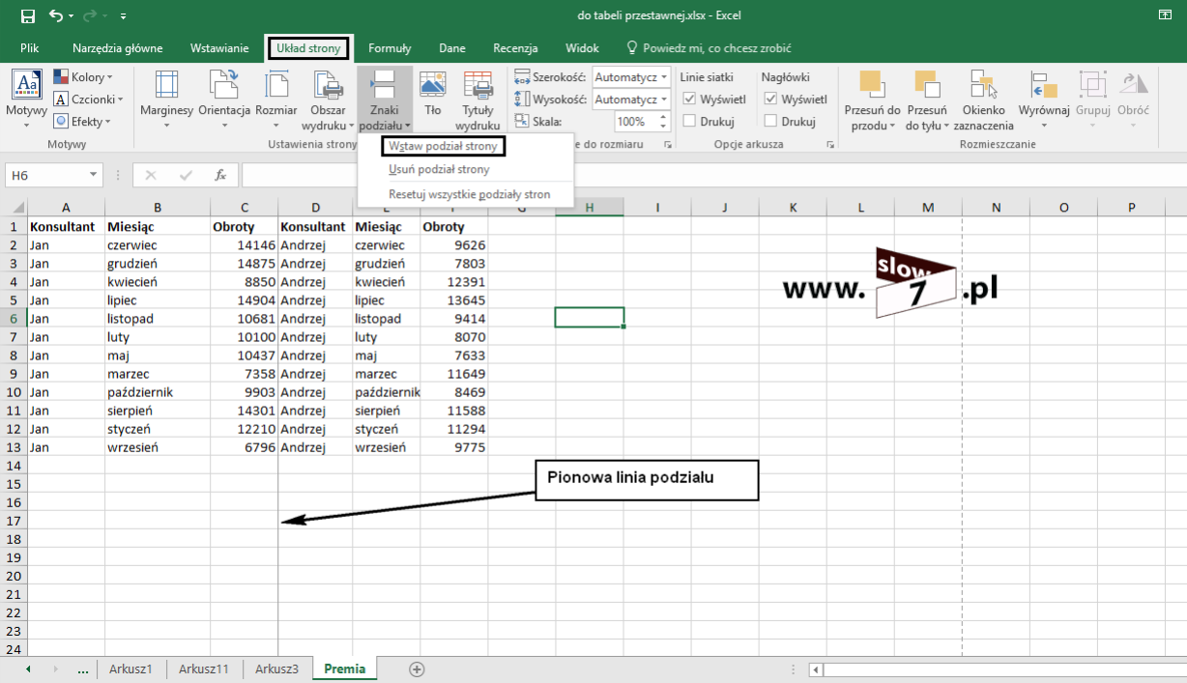Switch to the Formuły tab
Screen dimensions: 1187x683
(390, 48)
